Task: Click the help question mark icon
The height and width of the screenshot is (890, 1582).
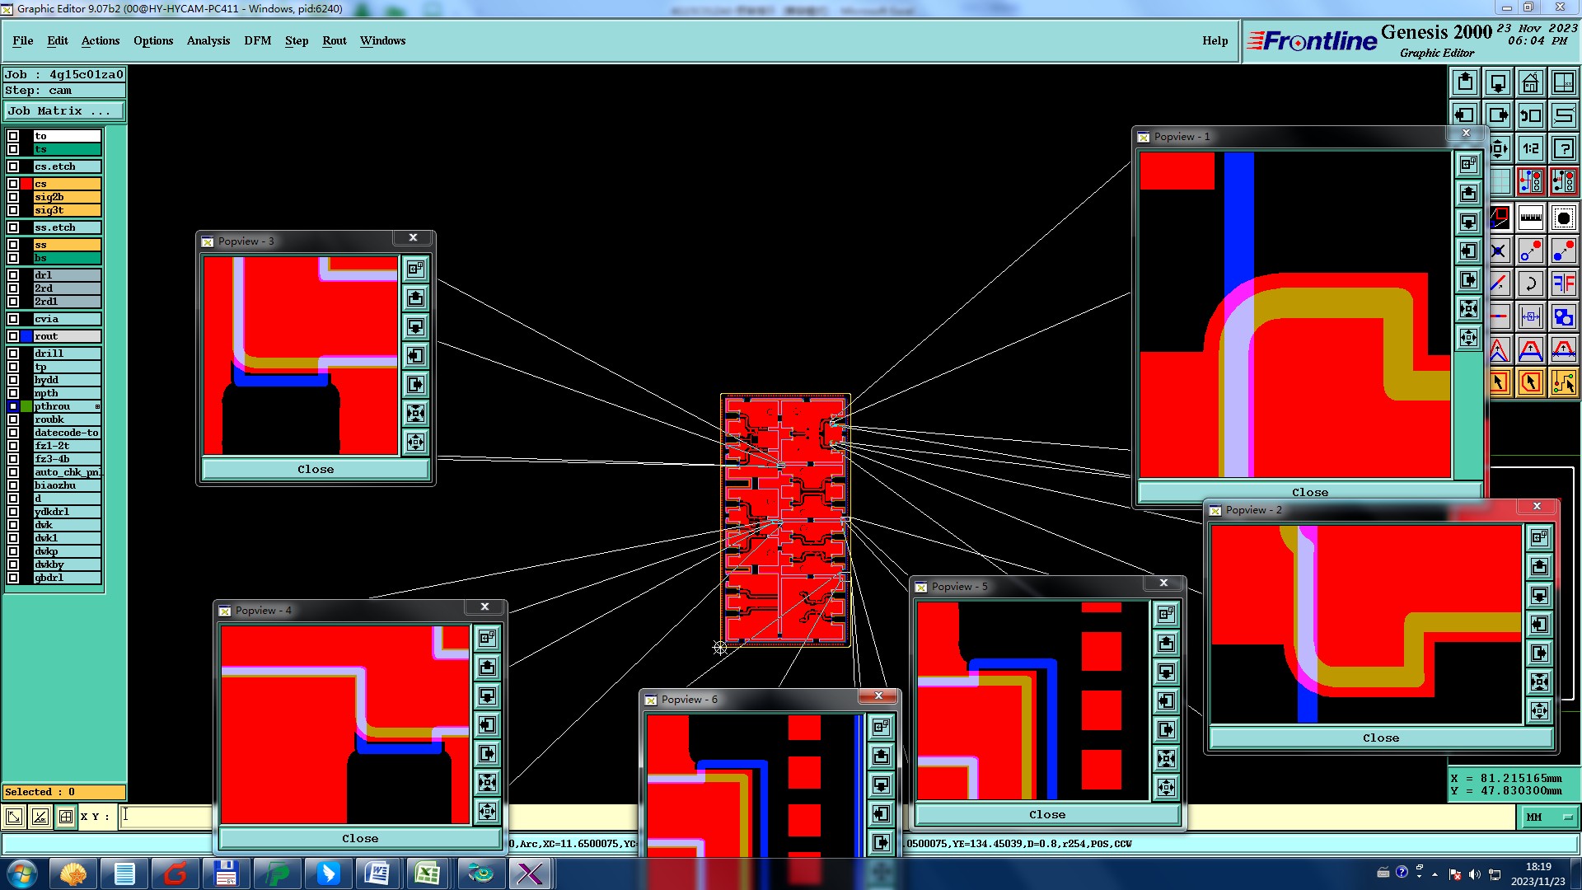Action: pyautogui.click(x=1563, y=148)
